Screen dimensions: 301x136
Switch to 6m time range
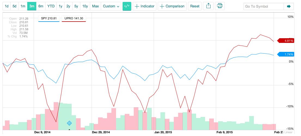pyautogui.click(x=41, y=6)
